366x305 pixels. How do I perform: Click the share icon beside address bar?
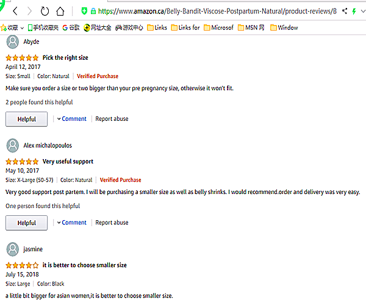[345, 11]
